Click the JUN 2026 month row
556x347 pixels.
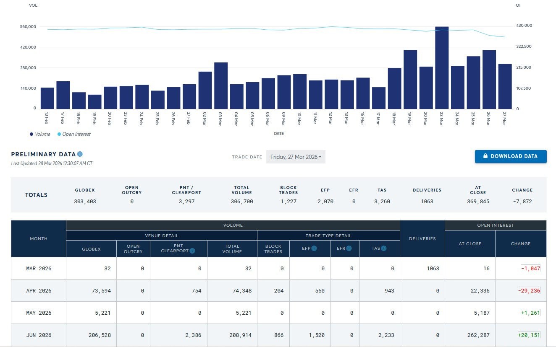tap(279, 335)
